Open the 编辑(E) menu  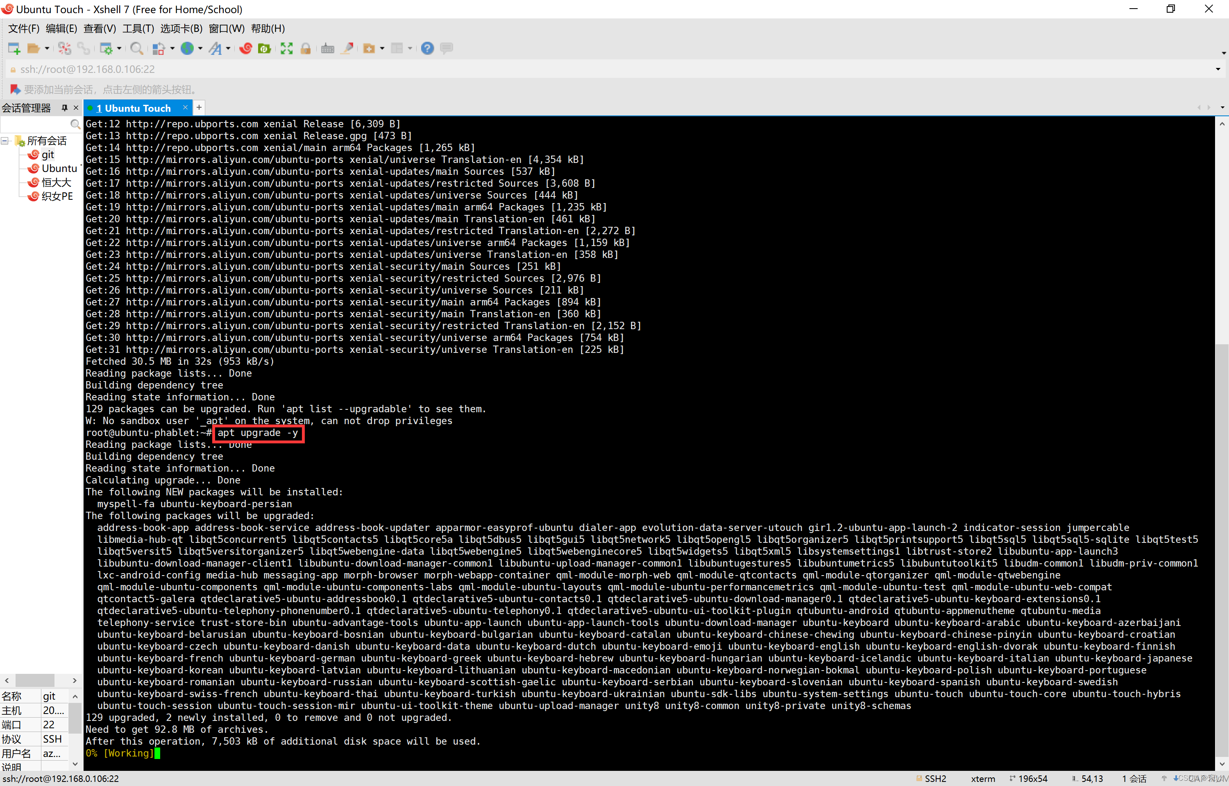[x=61, y=29]
